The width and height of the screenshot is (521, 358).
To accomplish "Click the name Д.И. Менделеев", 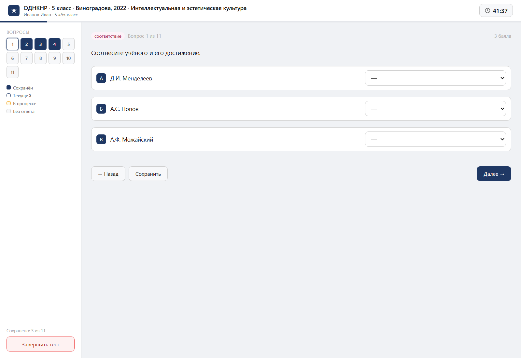I will pos(131,78).
